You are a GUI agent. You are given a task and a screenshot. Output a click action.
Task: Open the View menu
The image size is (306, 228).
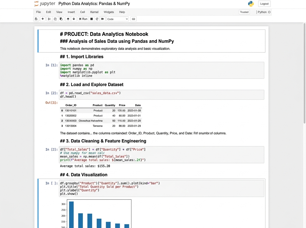[59, 12]
